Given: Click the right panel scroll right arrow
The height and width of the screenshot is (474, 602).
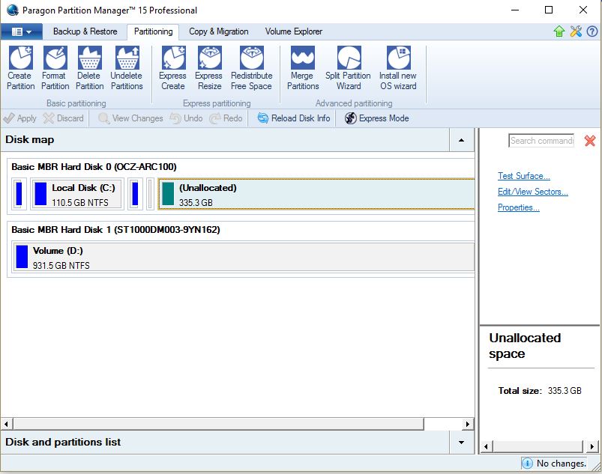Looking at the screenshot, I should 592,446.
